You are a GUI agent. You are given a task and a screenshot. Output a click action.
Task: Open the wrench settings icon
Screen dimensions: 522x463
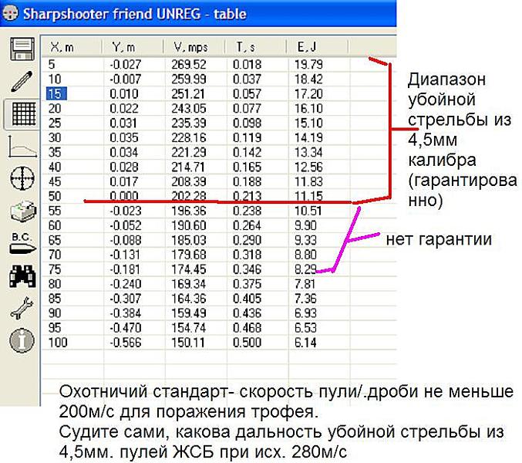click(x=22, y=308)
